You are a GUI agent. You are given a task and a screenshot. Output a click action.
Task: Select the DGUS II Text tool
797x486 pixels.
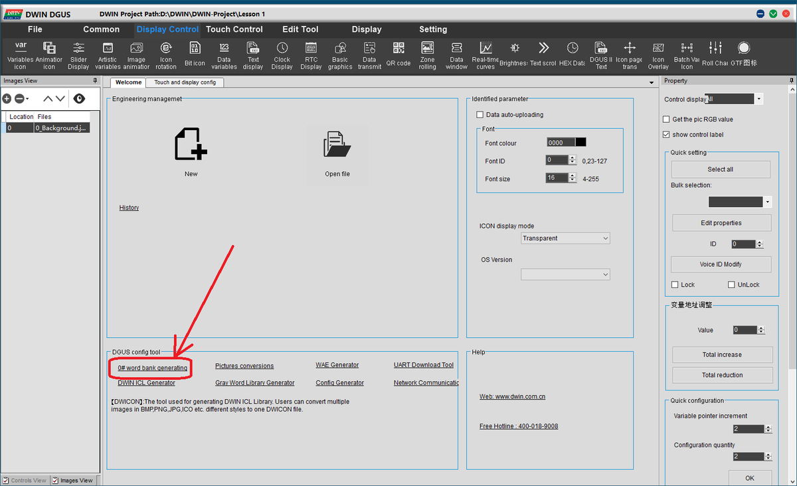point(601,54)
